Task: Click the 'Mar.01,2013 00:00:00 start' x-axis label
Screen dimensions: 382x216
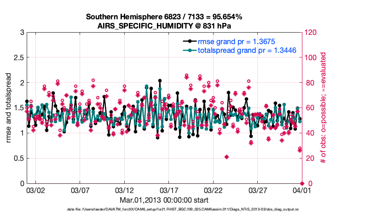Action: (x=164, y=200)
